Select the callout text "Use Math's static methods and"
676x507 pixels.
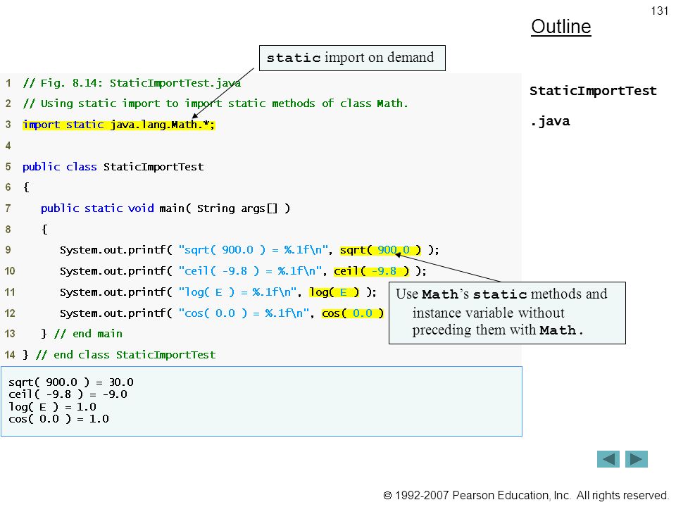[x=501, y=294]
